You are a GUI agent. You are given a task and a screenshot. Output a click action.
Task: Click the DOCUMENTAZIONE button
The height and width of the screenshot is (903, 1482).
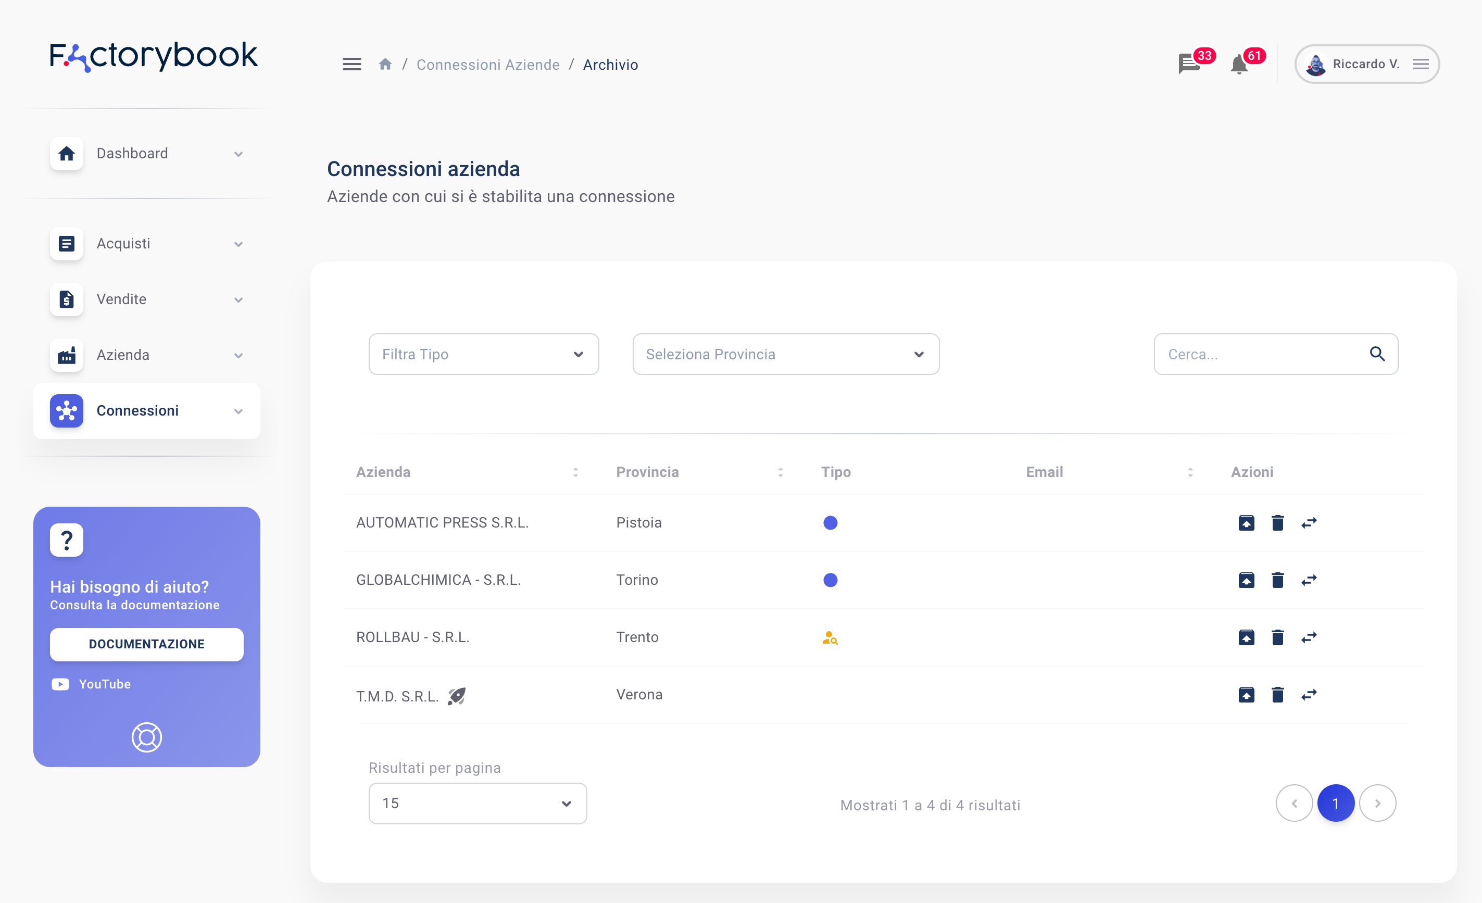pos(146,644)
